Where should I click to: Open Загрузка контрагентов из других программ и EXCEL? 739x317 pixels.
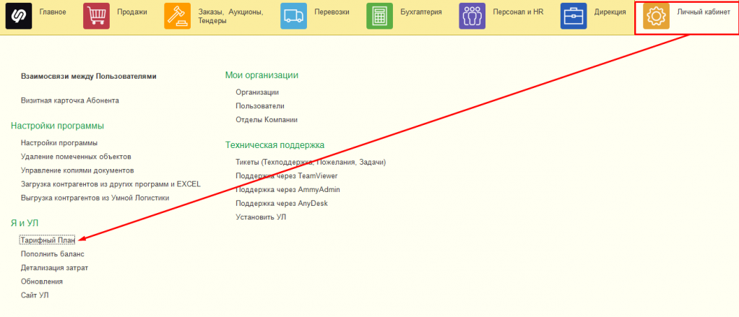point(111,183)
